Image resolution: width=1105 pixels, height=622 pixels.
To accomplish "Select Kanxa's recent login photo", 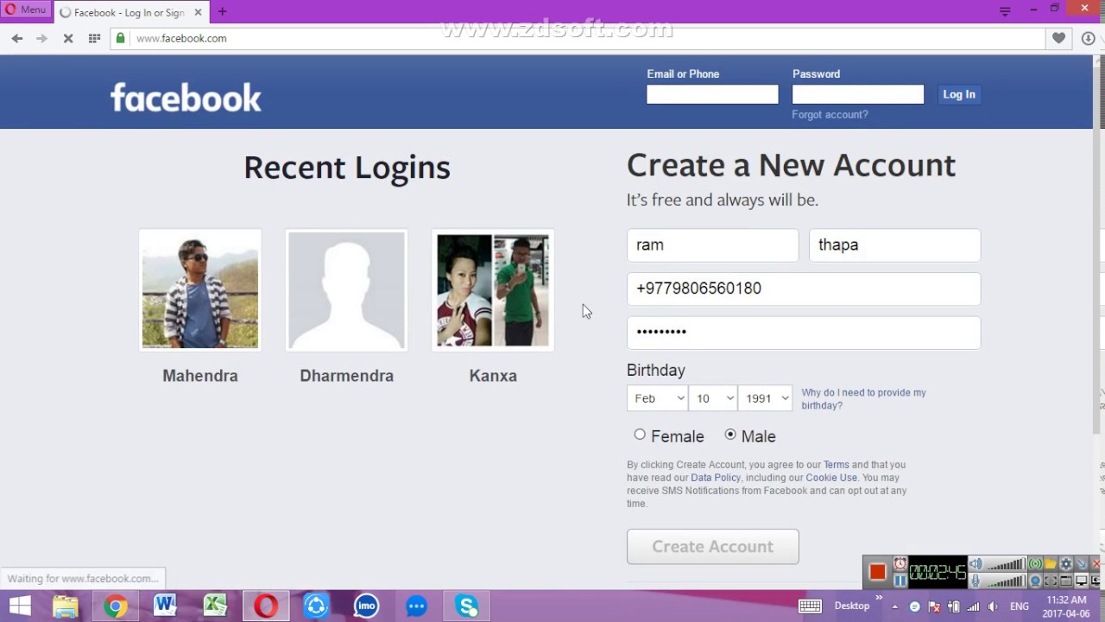I will pyautogui.click(x=493, y=290).
